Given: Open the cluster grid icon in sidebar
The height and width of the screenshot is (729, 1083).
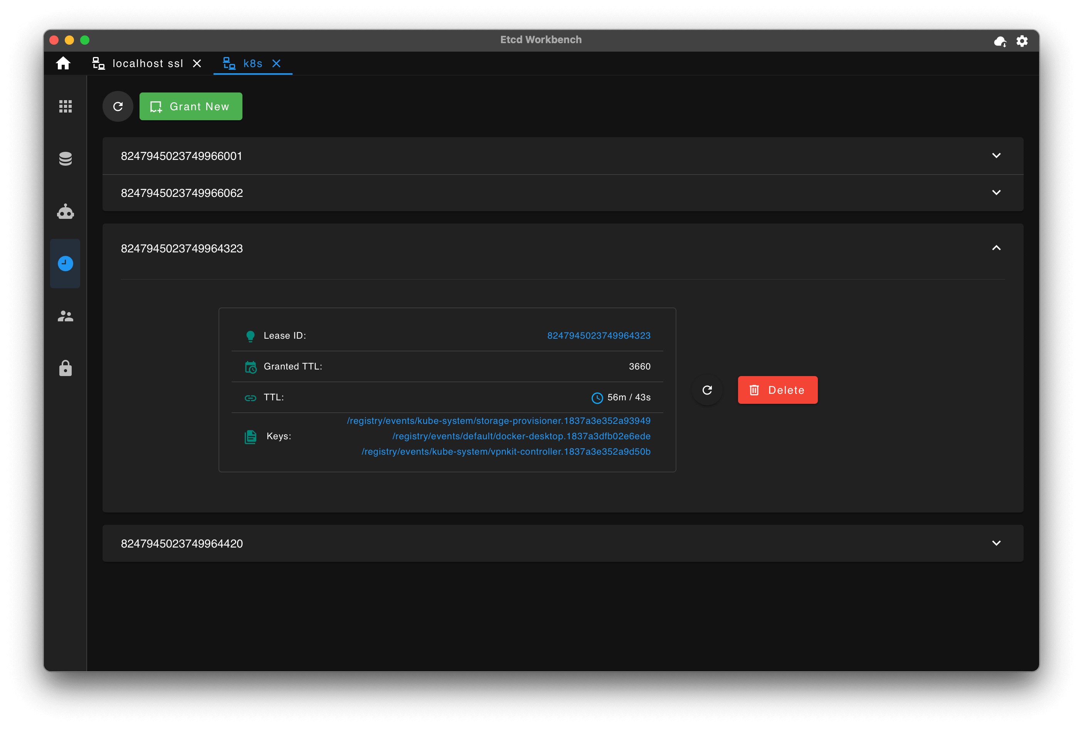Looking at the screenshot, I should pos(66,106).
